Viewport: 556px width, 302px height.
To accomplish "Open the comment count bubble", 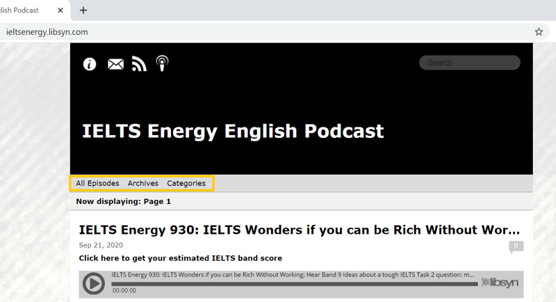I will point(516,246).
